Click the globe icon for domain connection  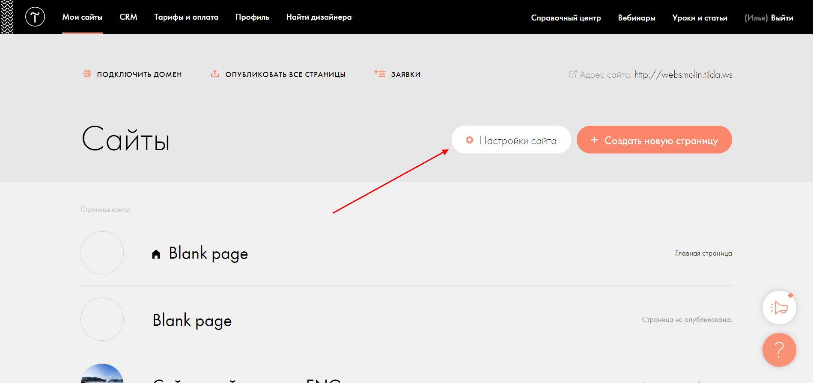pyautogui.click(x=87, y=74)
